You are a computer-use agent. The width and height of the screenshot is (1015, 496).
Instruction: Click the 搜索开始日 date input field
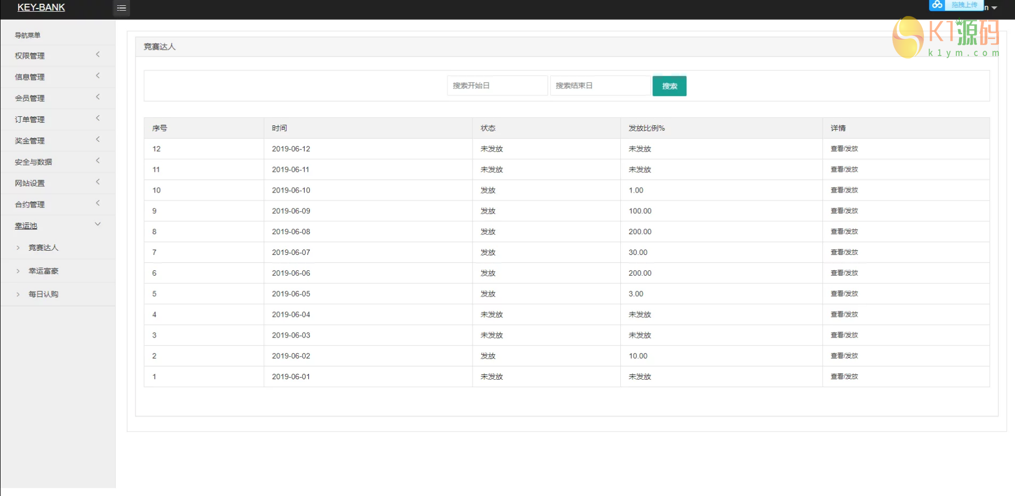497,86
